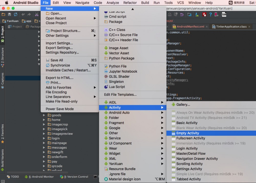Expand the Line Separators submenu
Screen dimensions: 256x183
point(70,97)
